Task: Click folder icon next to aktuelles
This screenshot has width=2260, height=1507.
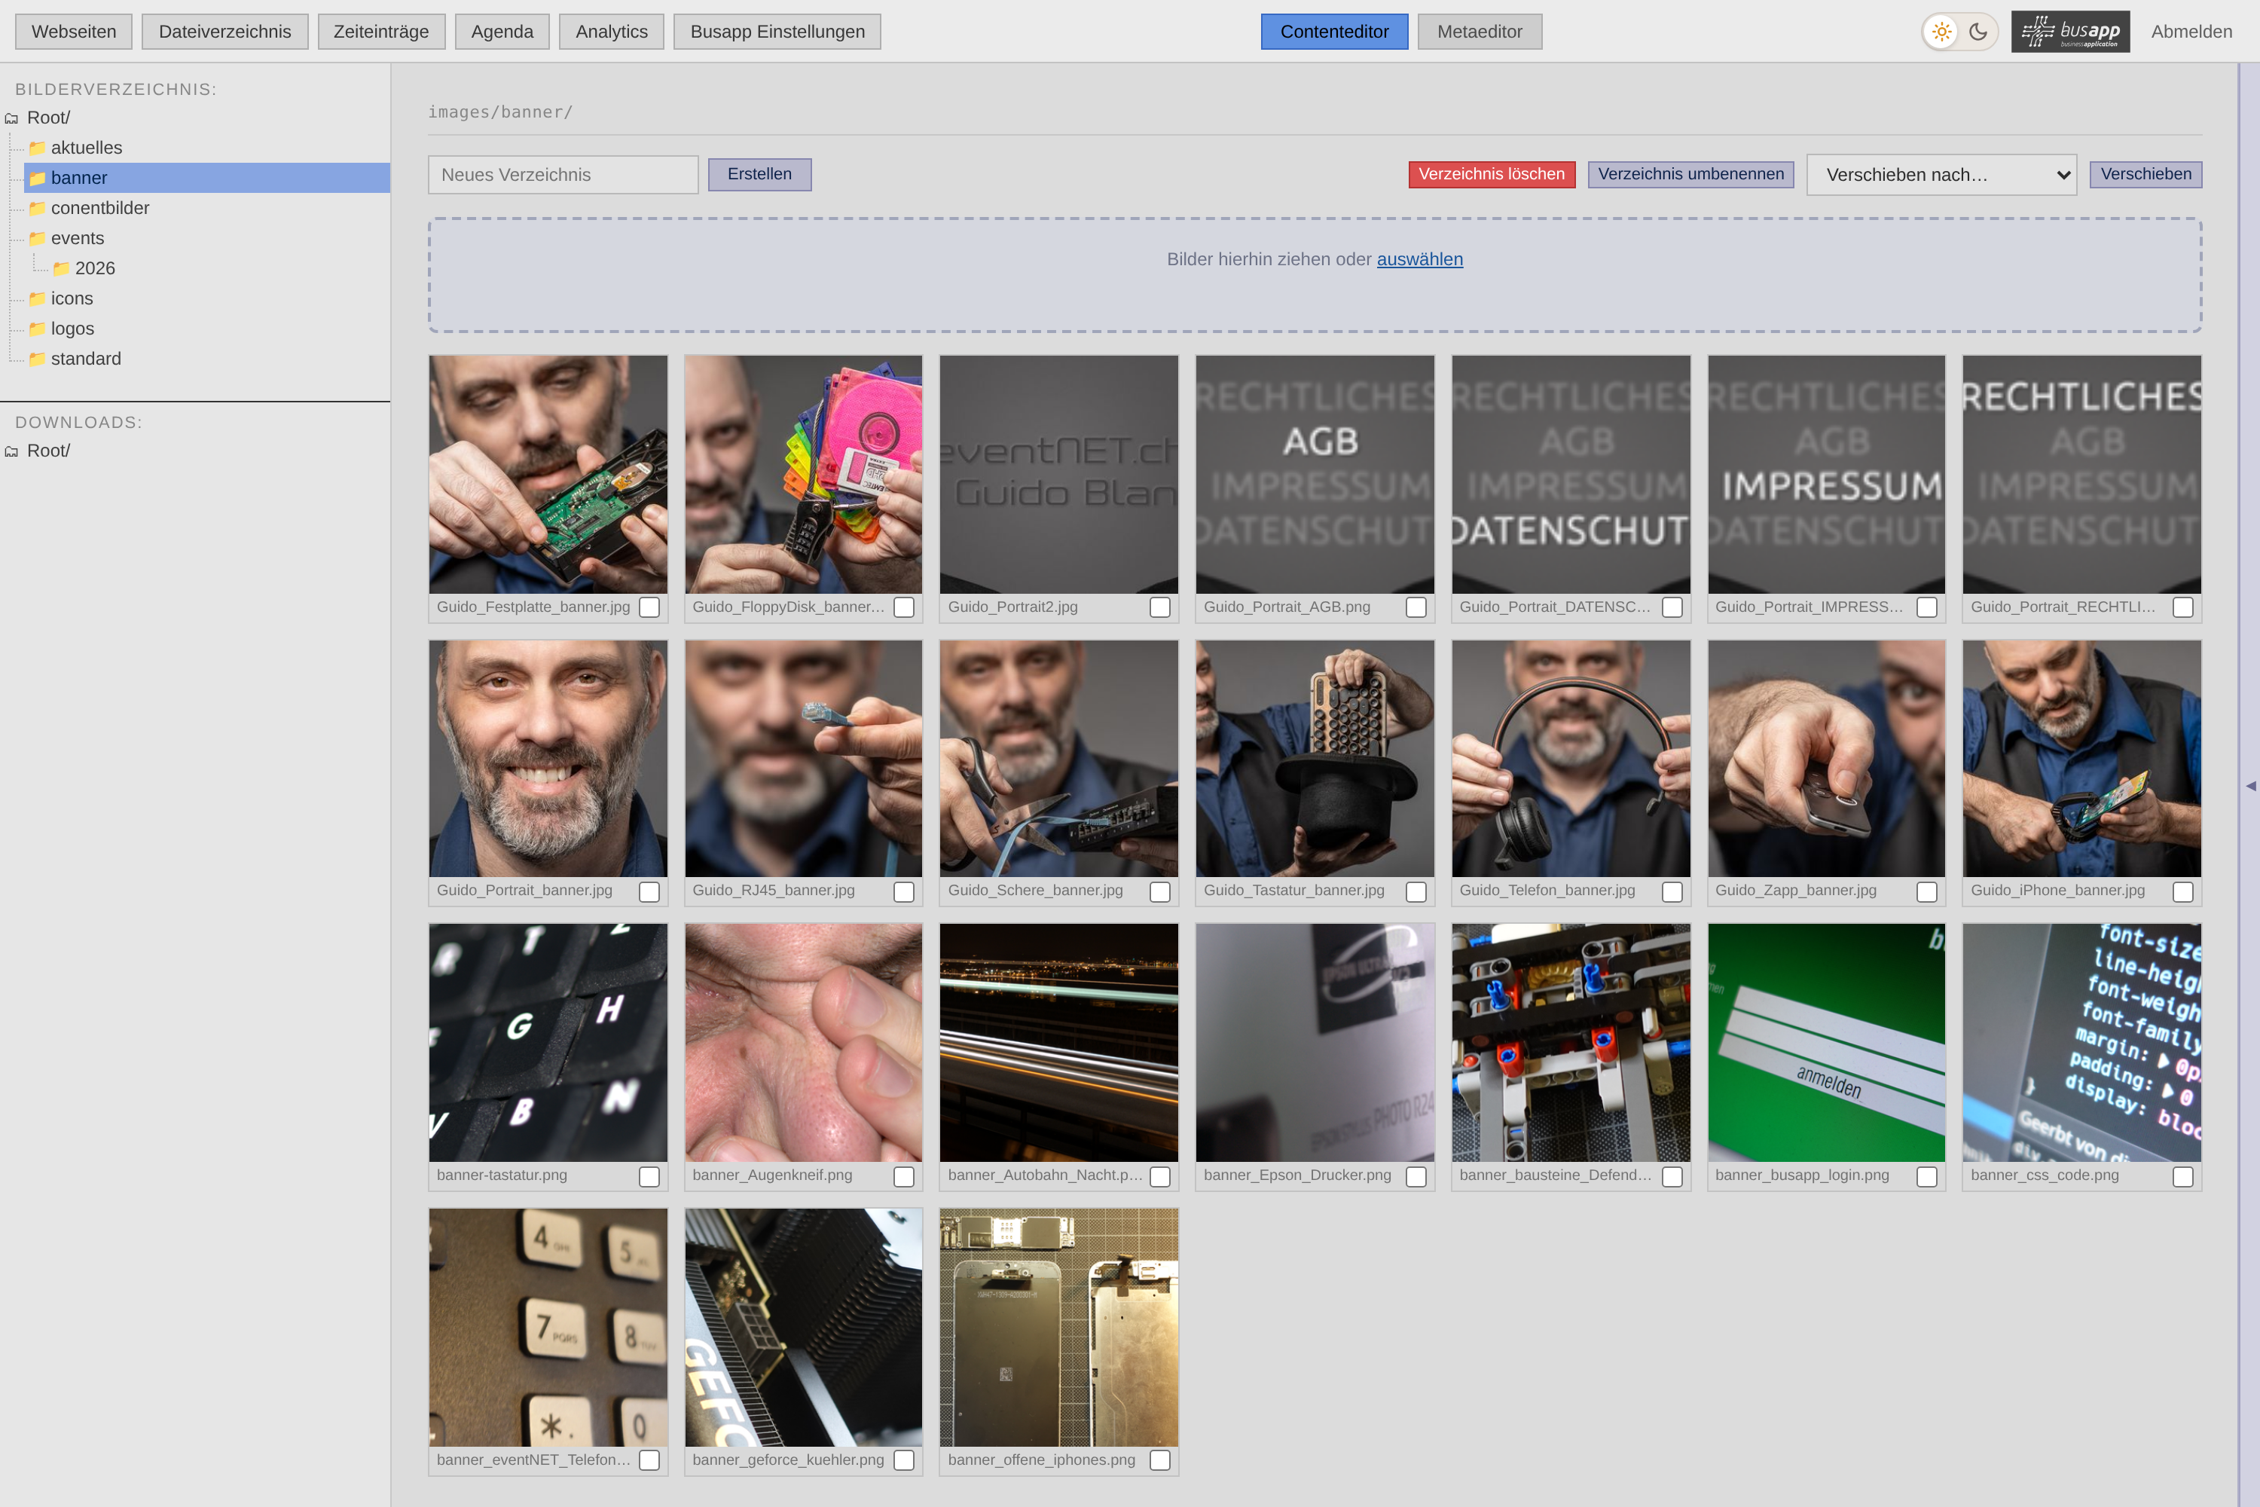Action: [38, 148]
